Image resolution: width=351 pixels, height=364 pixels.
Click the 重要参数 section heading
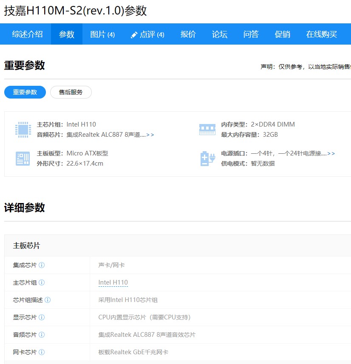click(x=24, y=65)
